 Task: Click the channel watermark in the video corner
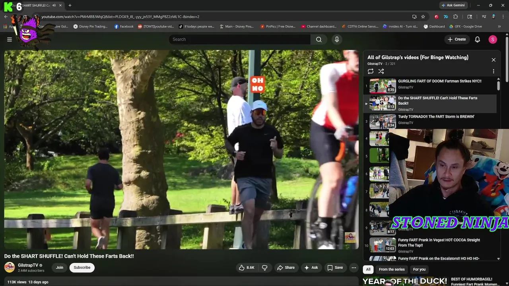350,238
